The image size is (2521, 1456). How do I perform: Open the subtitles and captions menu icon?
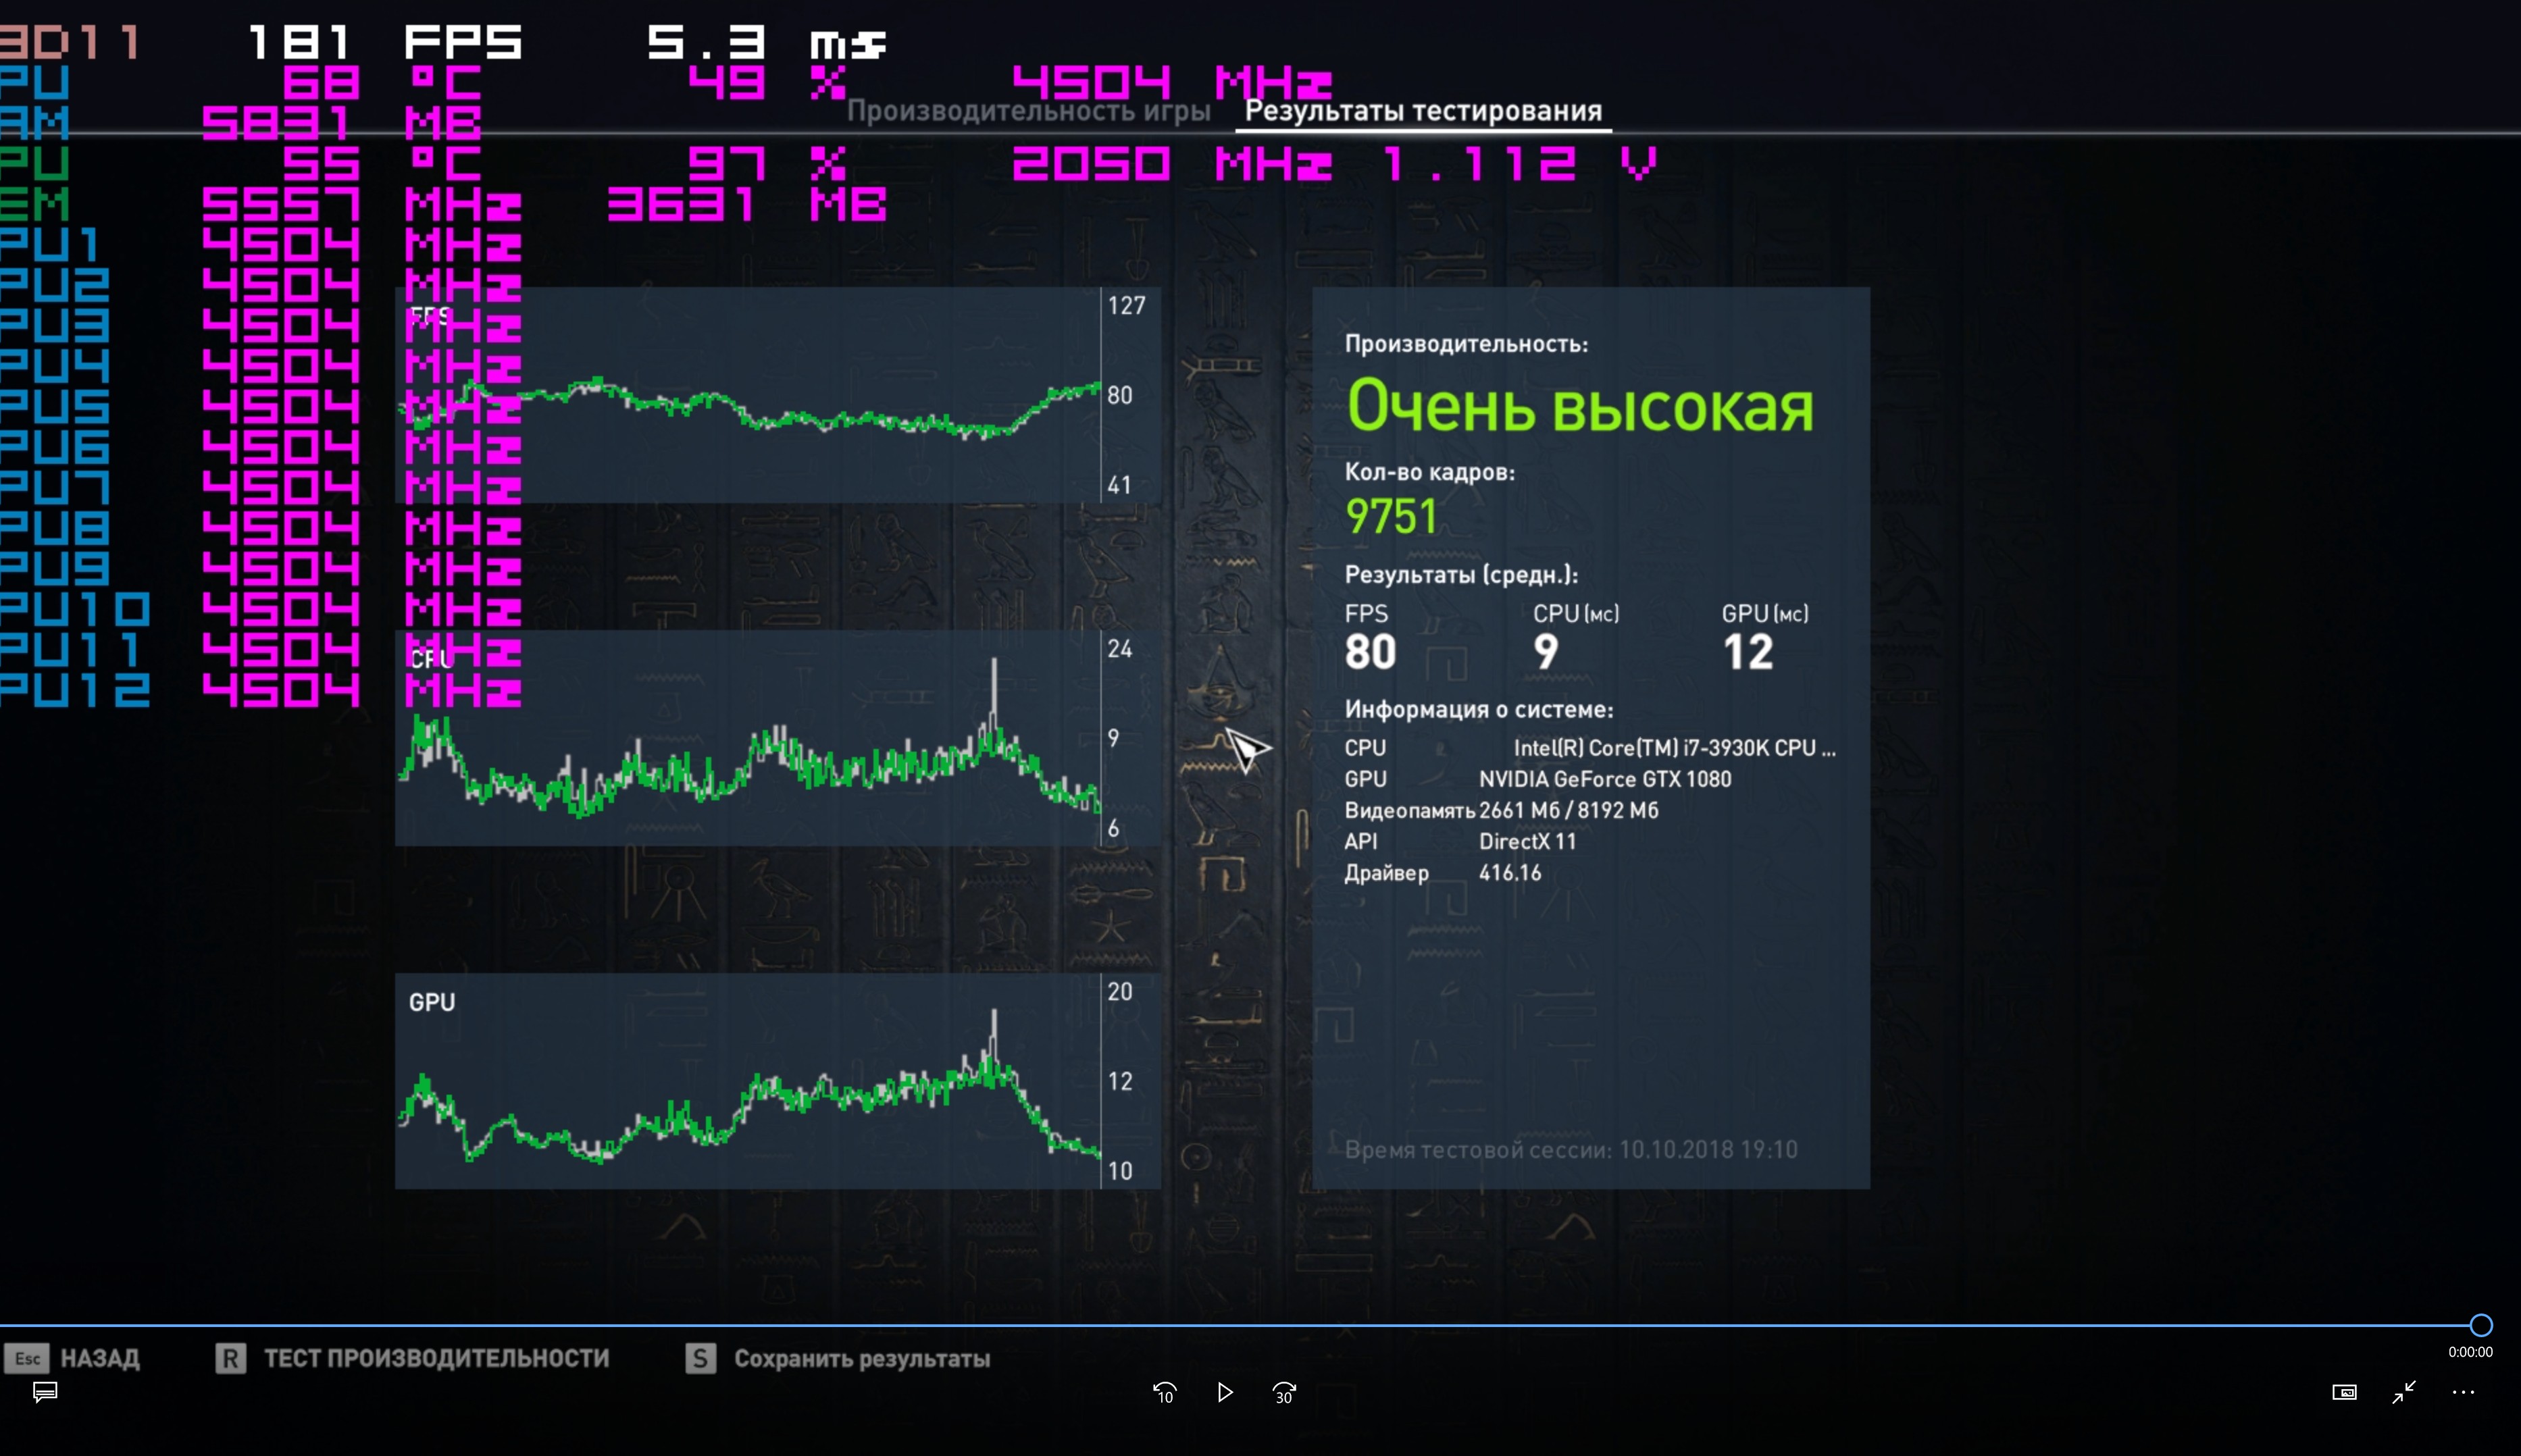45,1392
